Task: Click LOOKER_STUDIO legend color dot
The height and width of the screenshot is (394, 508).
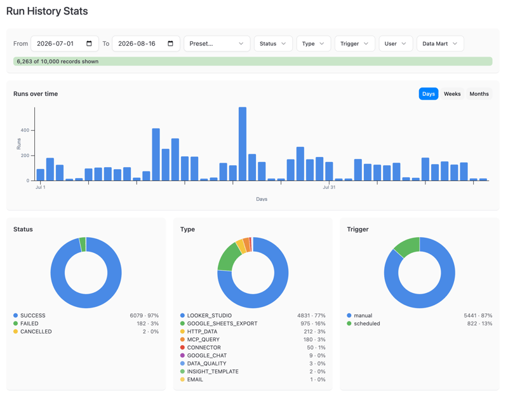Action: (x=182, y=315)
